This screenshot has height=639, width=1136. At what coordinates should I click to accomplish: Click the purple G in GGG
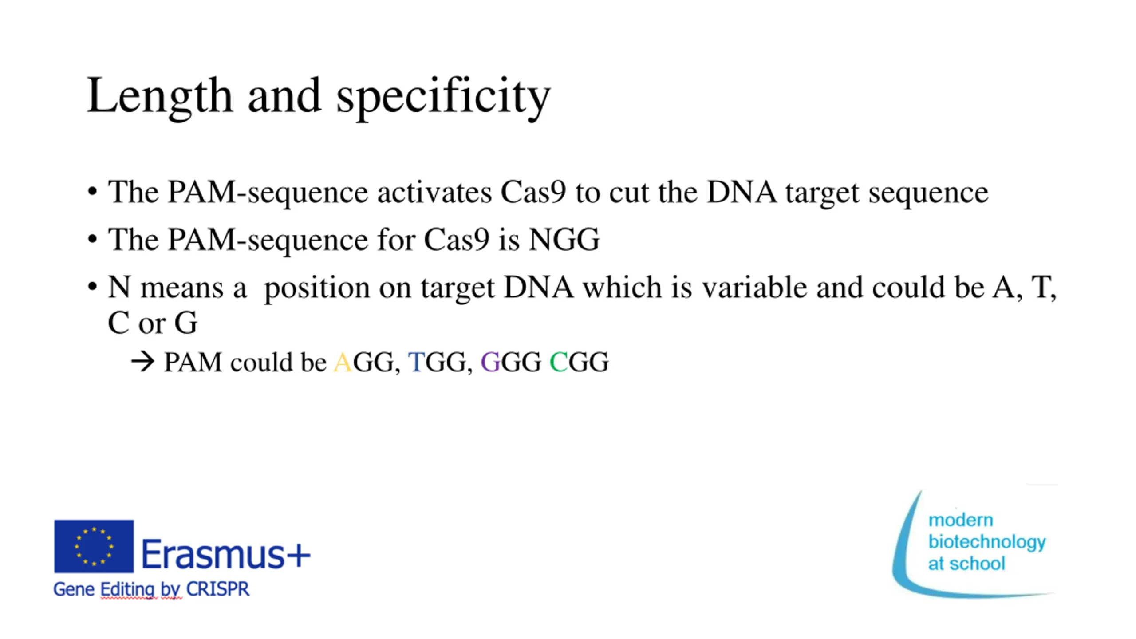490,362
